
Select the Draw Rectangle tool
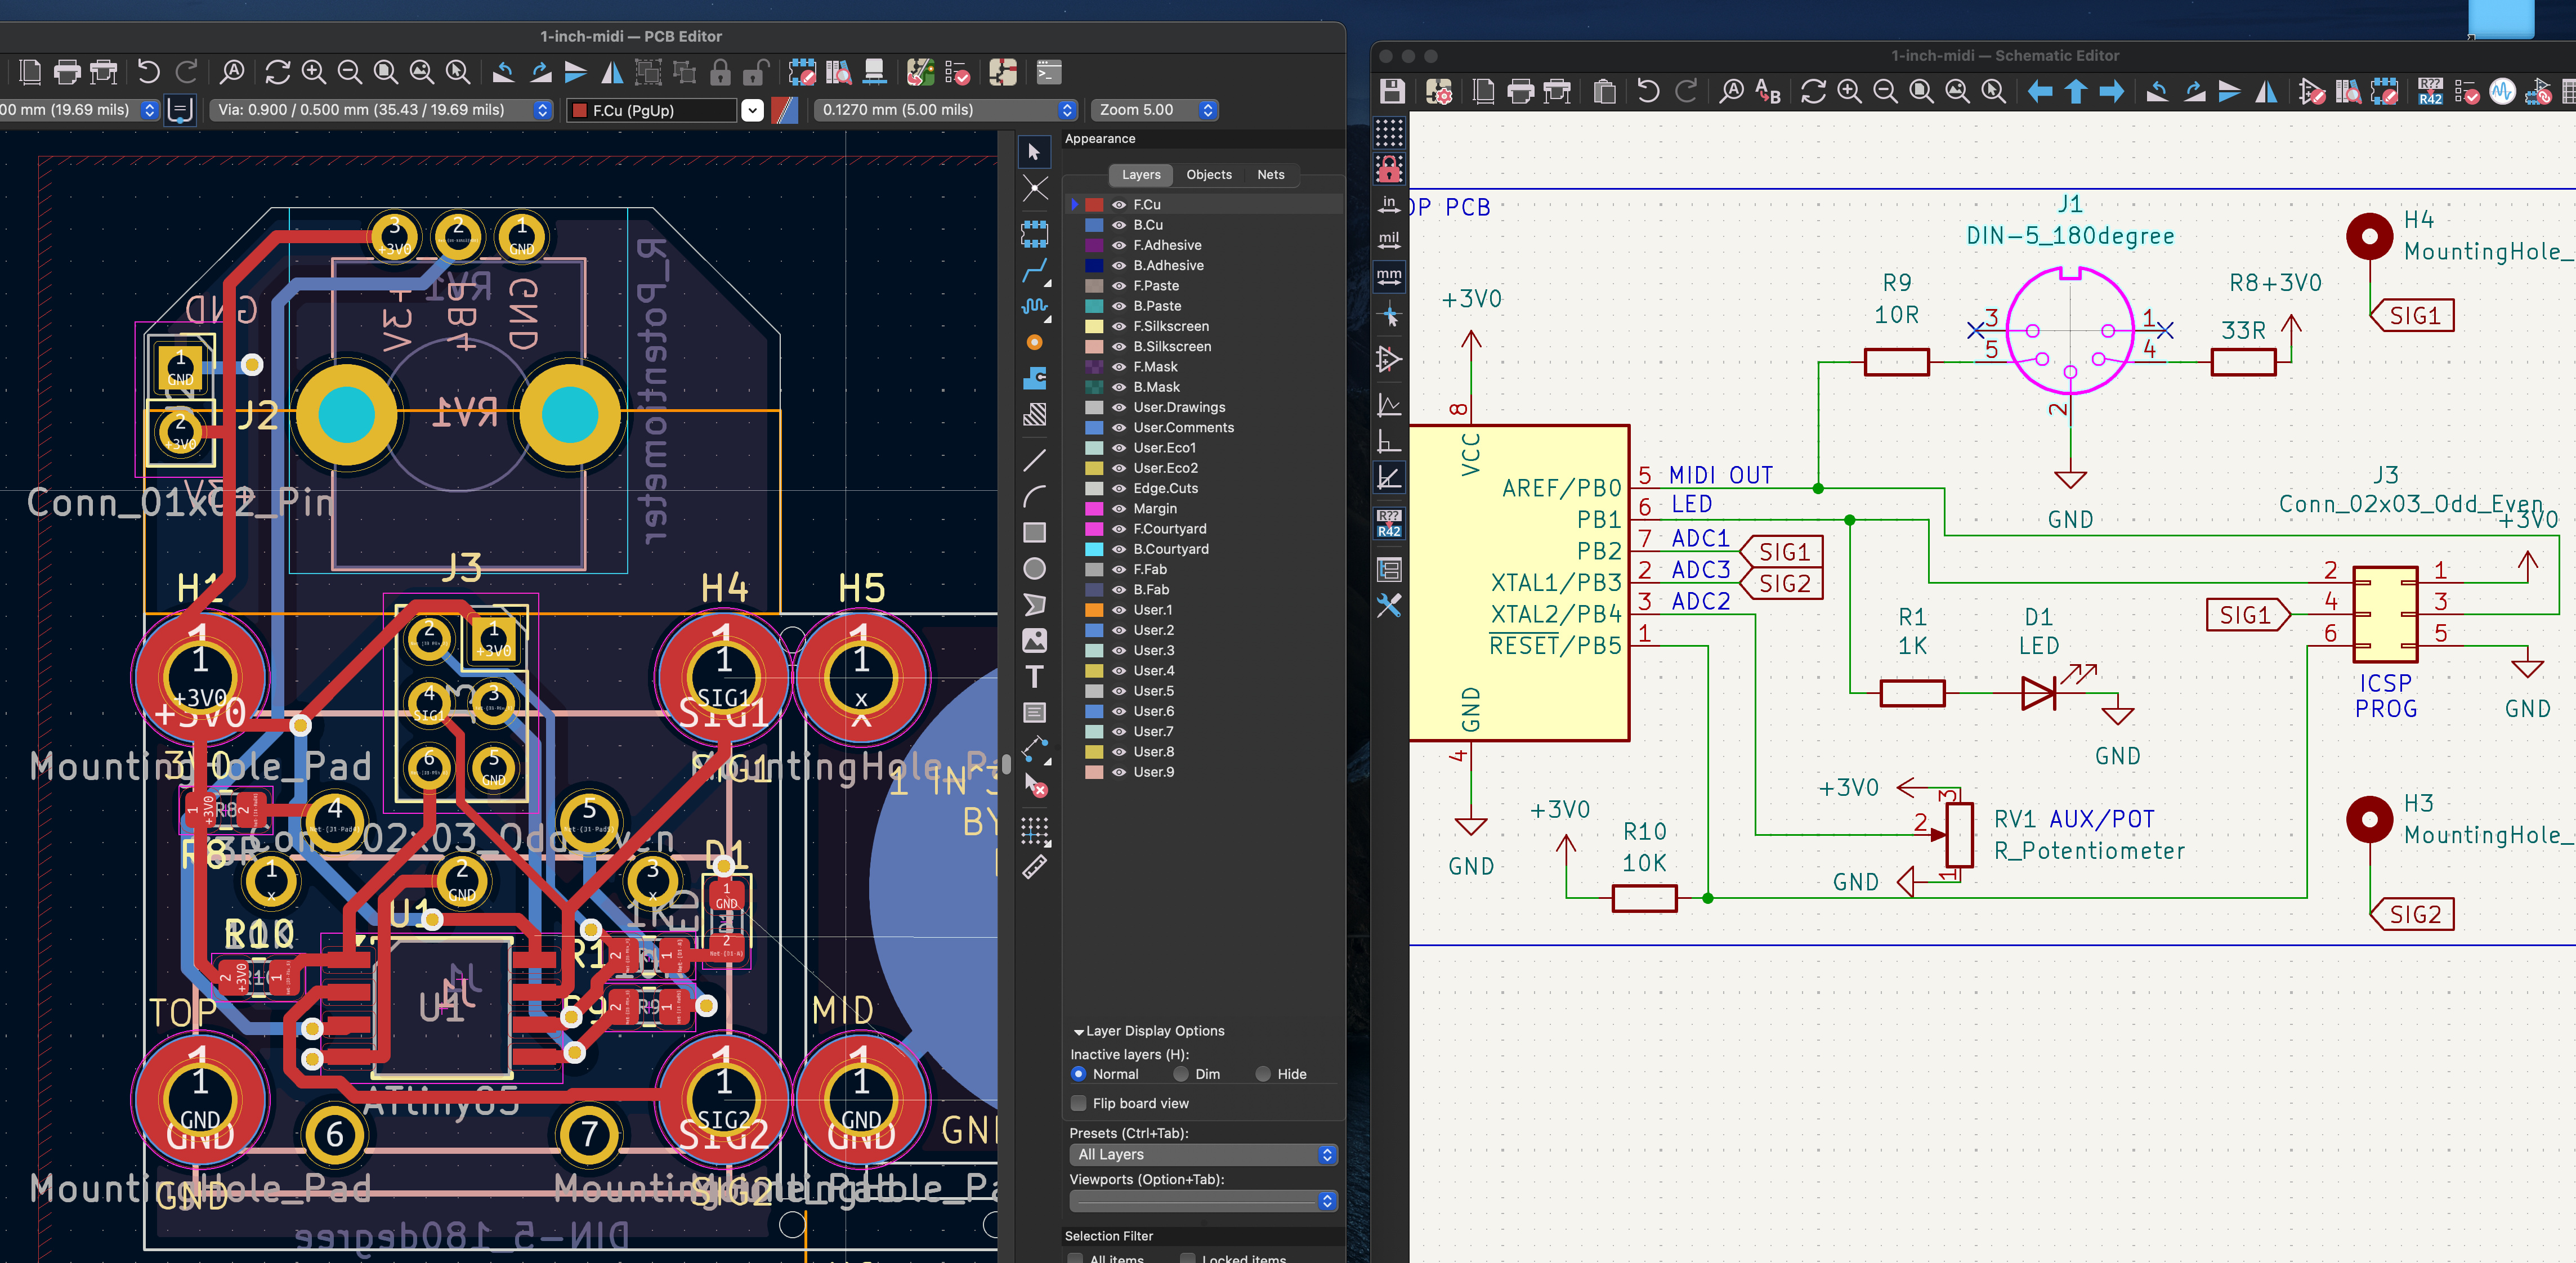[1035, 532]
